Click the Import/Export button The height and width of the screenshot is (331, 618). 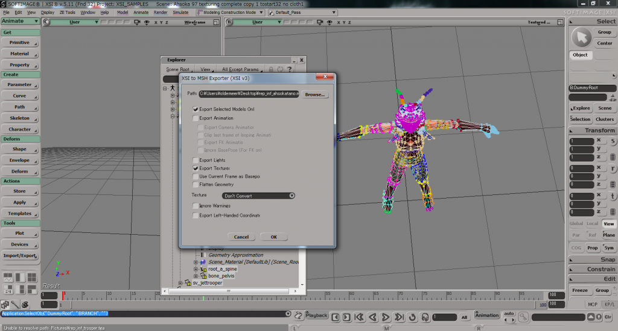pos(20,256)
